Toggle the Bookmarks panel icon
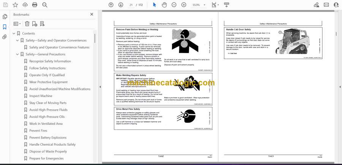Viewport: 342px width, 165px height. [5, 27]
